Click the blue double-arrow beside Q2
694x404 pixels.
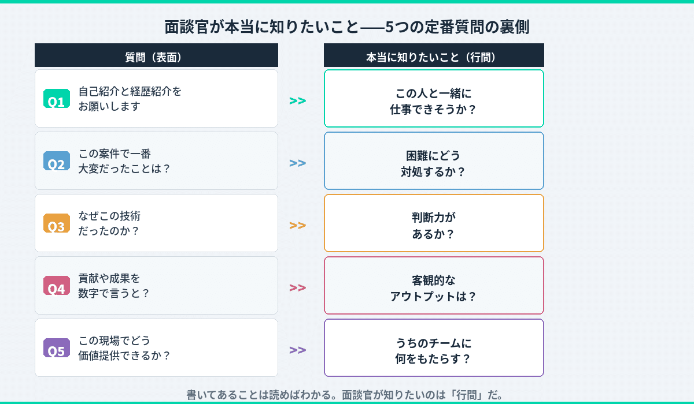[x=297, y=163]
